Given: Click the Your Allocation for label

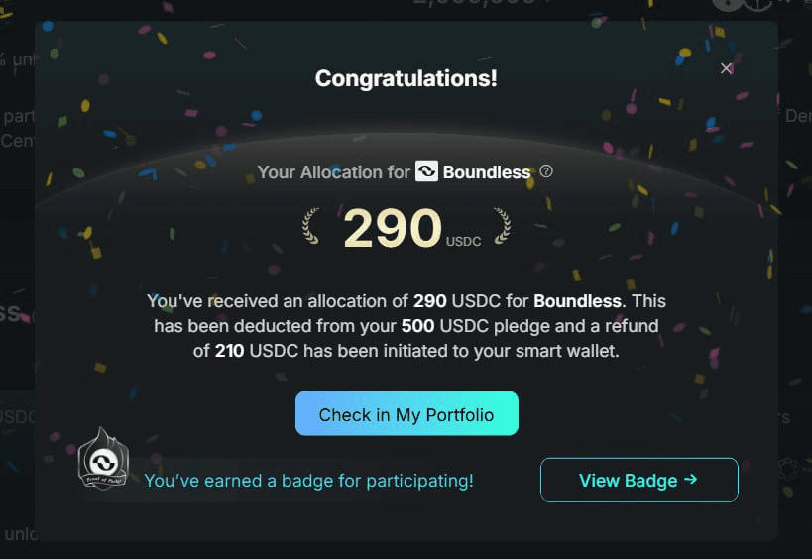Looking at the screenshot, I should pos(333,172).
